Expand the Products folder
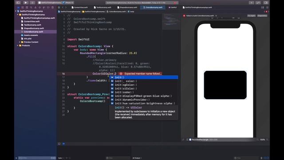 (18, 45)
